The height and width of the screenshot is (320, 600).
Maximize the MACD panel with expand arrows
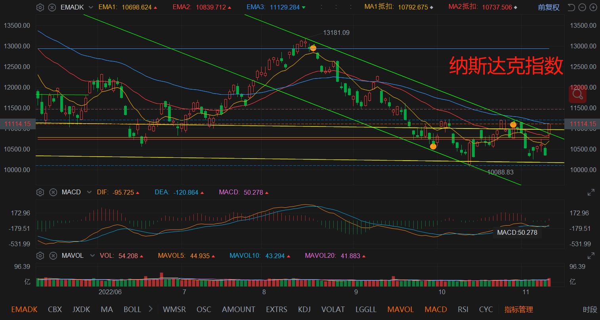pyautogui.click(x=591, y=192)
